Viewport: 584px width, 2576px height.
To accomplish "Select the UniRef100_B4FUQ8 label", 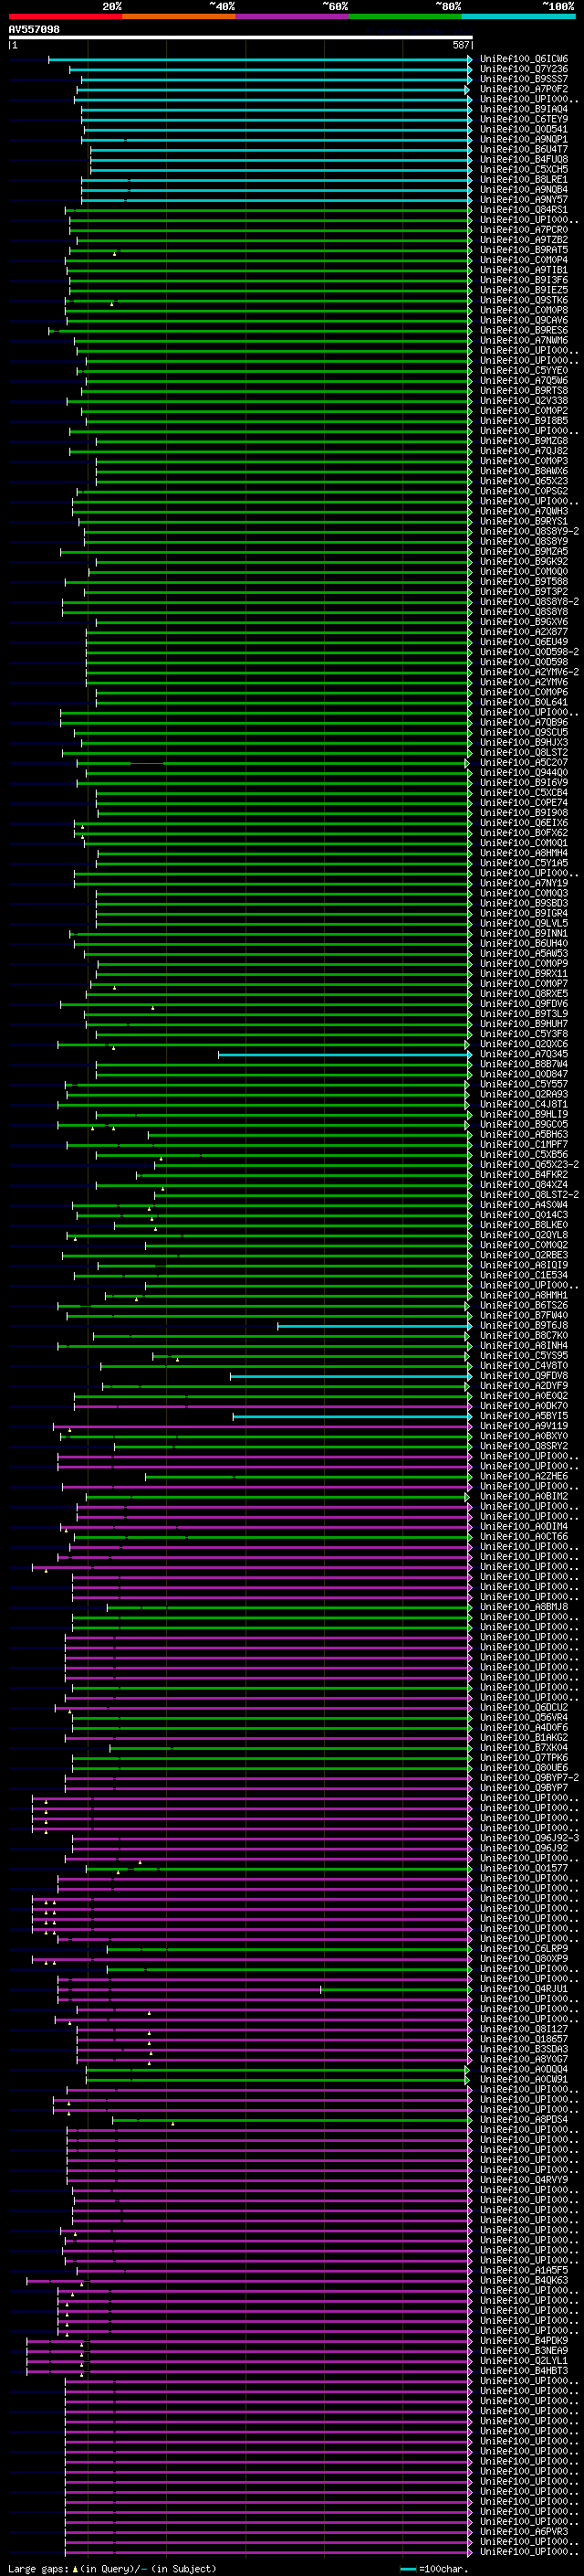I will 524,159.
